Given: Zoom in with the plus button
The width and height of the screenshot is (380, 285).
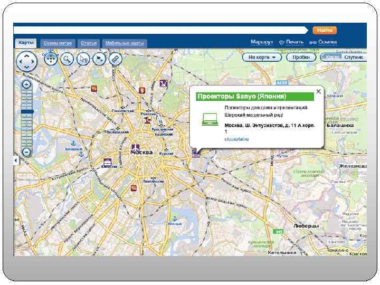Looking at the screenshot, I should click(x=26, y=84).
